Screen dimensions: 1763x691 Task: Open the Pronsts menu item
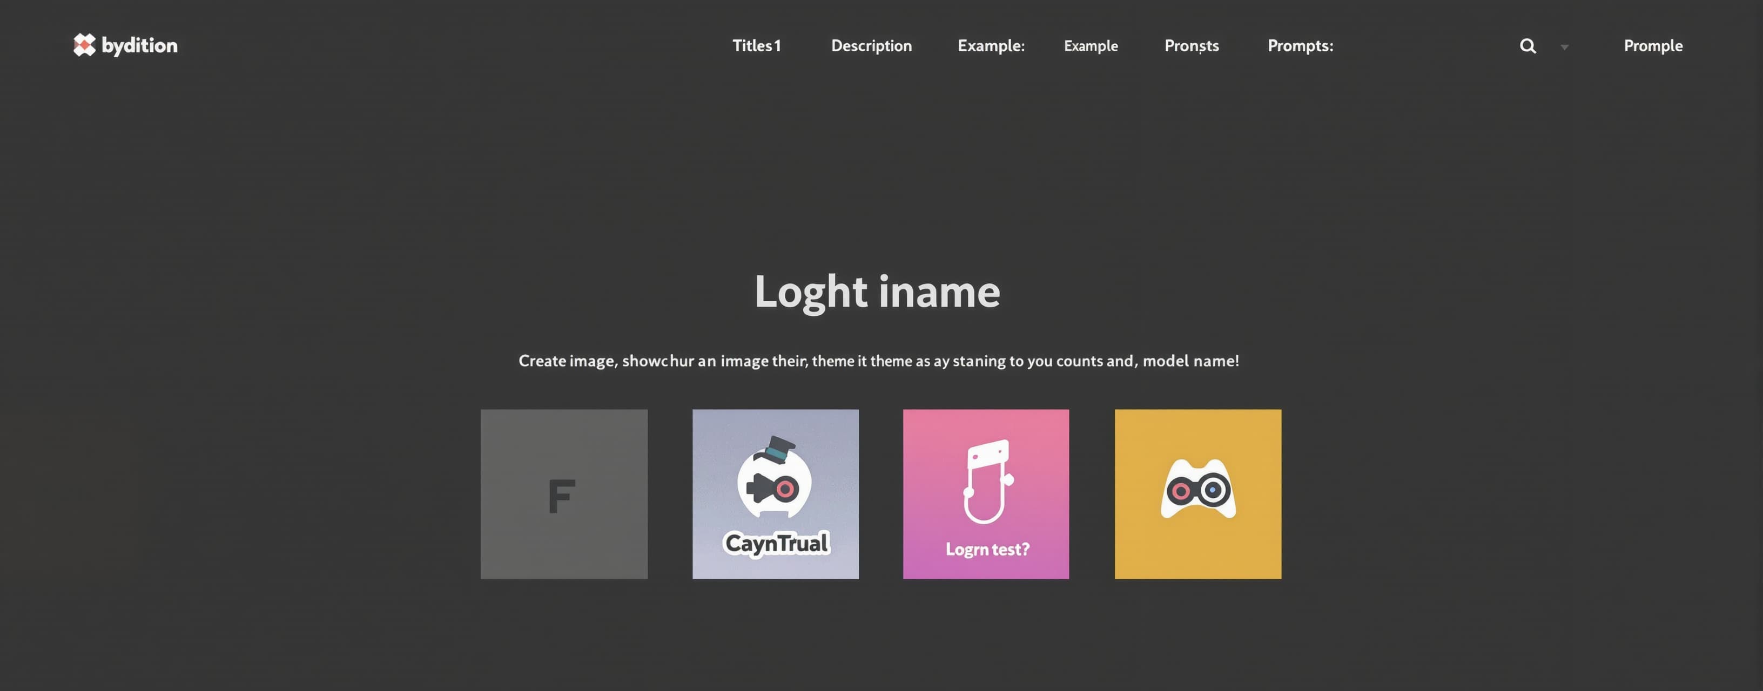[x=1192, y=46]
